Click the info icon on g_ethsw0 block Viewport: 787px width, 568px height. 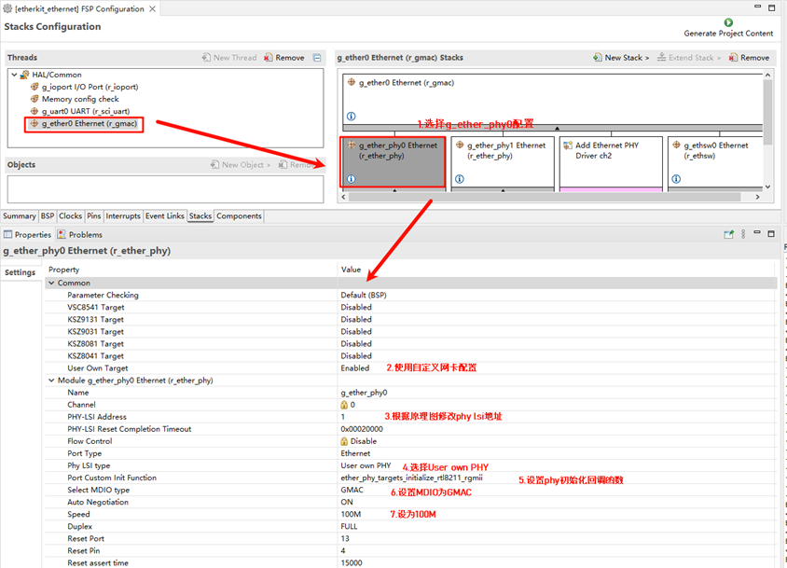[676, 178]
